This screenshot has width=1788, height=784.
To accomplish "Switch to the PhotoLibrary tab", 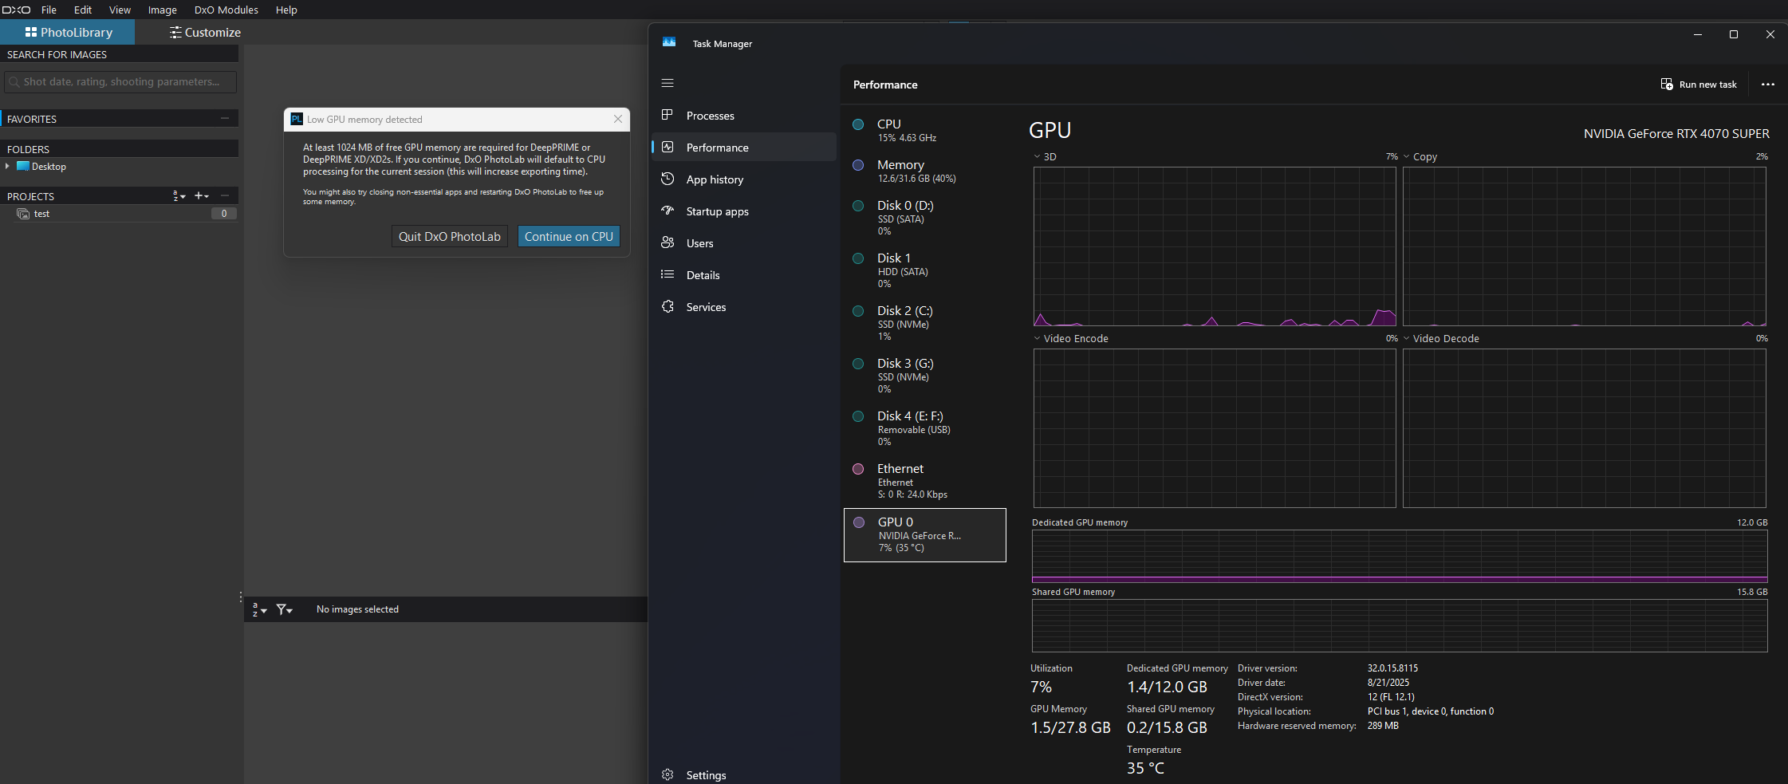I will tap(68, 32).
